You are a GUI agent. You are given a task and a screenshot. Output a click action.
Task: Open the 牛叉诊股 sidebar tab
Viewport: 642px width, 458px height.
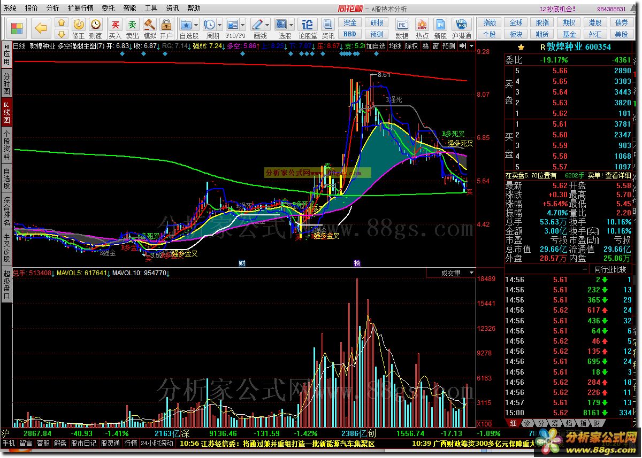point(6,247)
